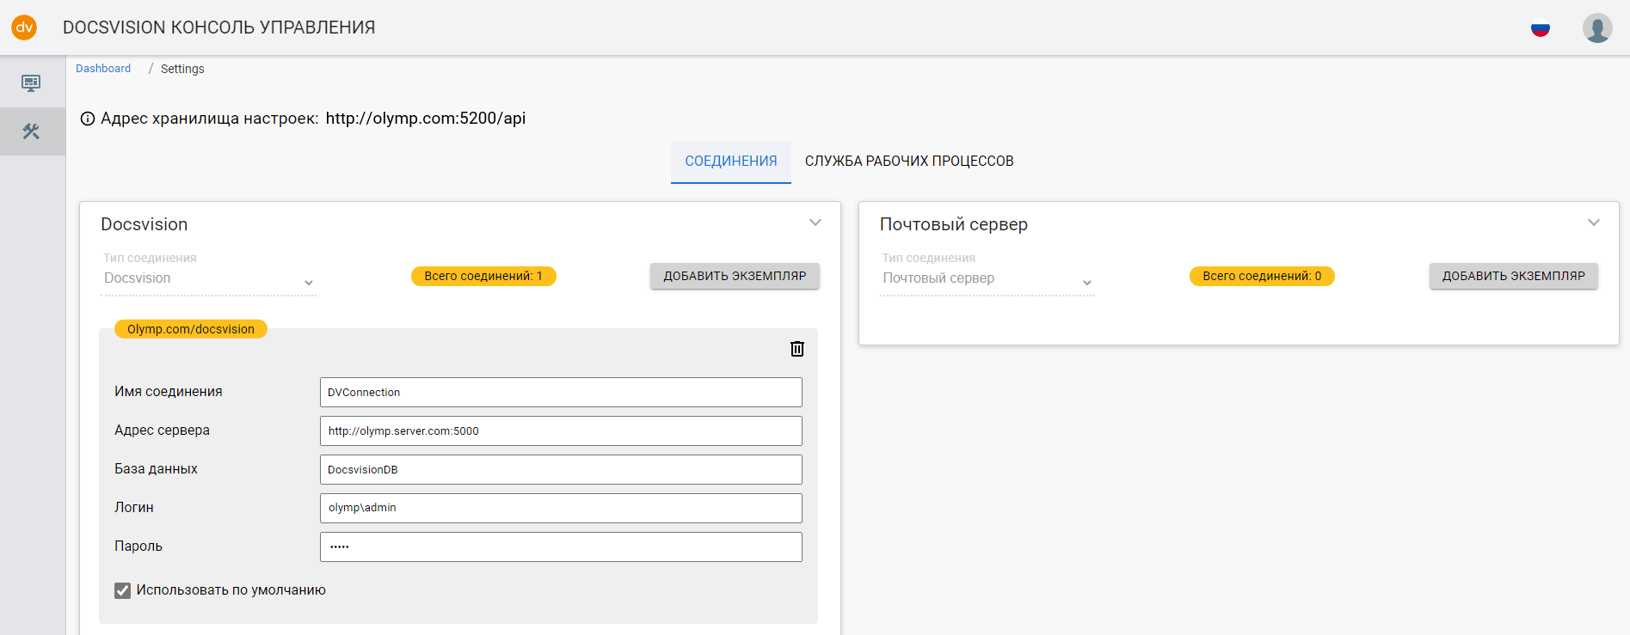Collapse the Docsvision panel chevron
This screenshot has height=635, width=1630.
pyautogui.click(x=815, y=223)
